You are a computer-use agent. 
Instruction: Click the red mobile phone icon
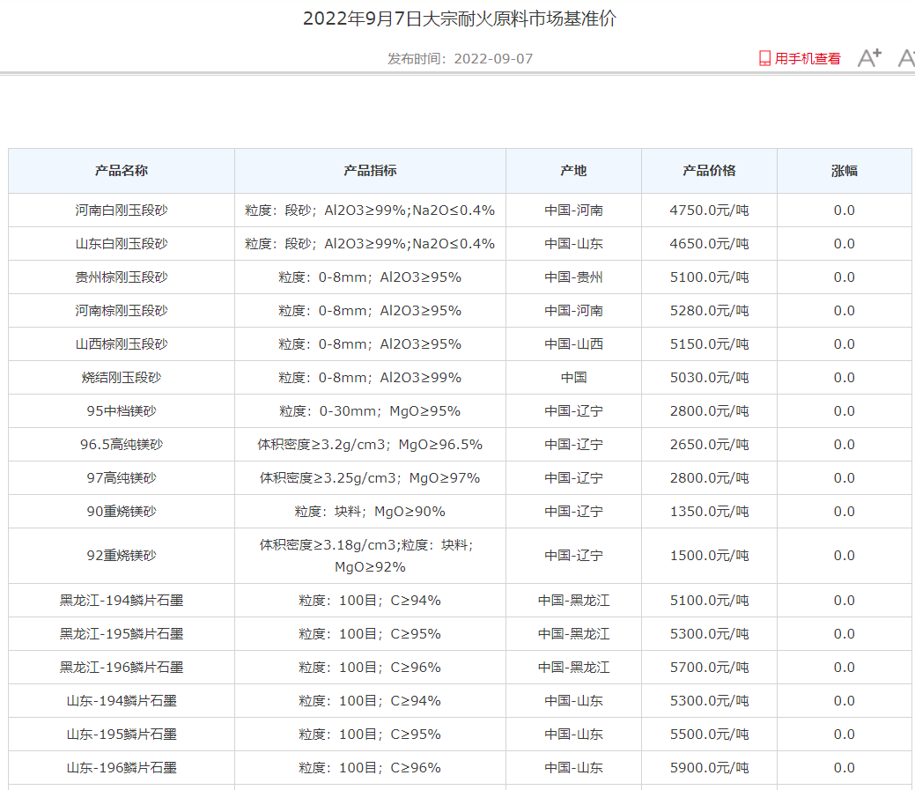point(764,59)
